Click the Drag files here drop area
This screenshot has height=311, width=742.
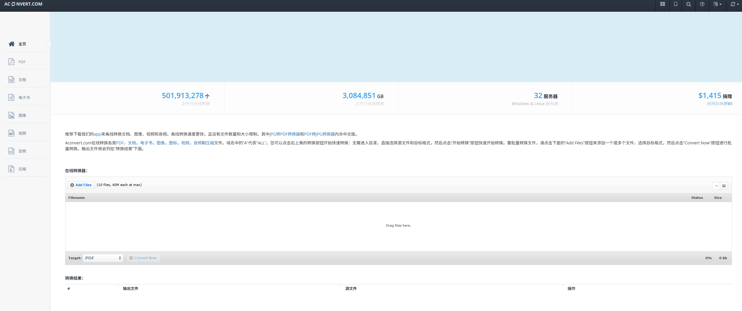398,225
